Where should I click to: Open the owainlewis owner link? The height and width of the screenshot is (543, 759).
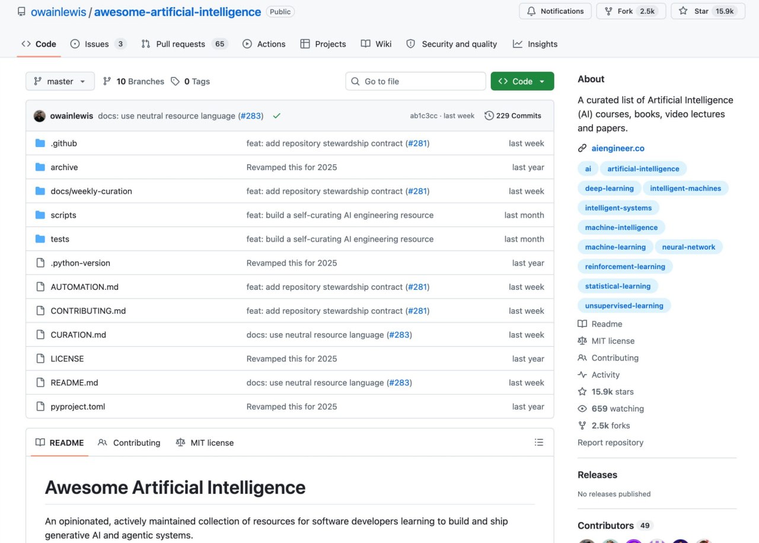[x=59, y=12]
